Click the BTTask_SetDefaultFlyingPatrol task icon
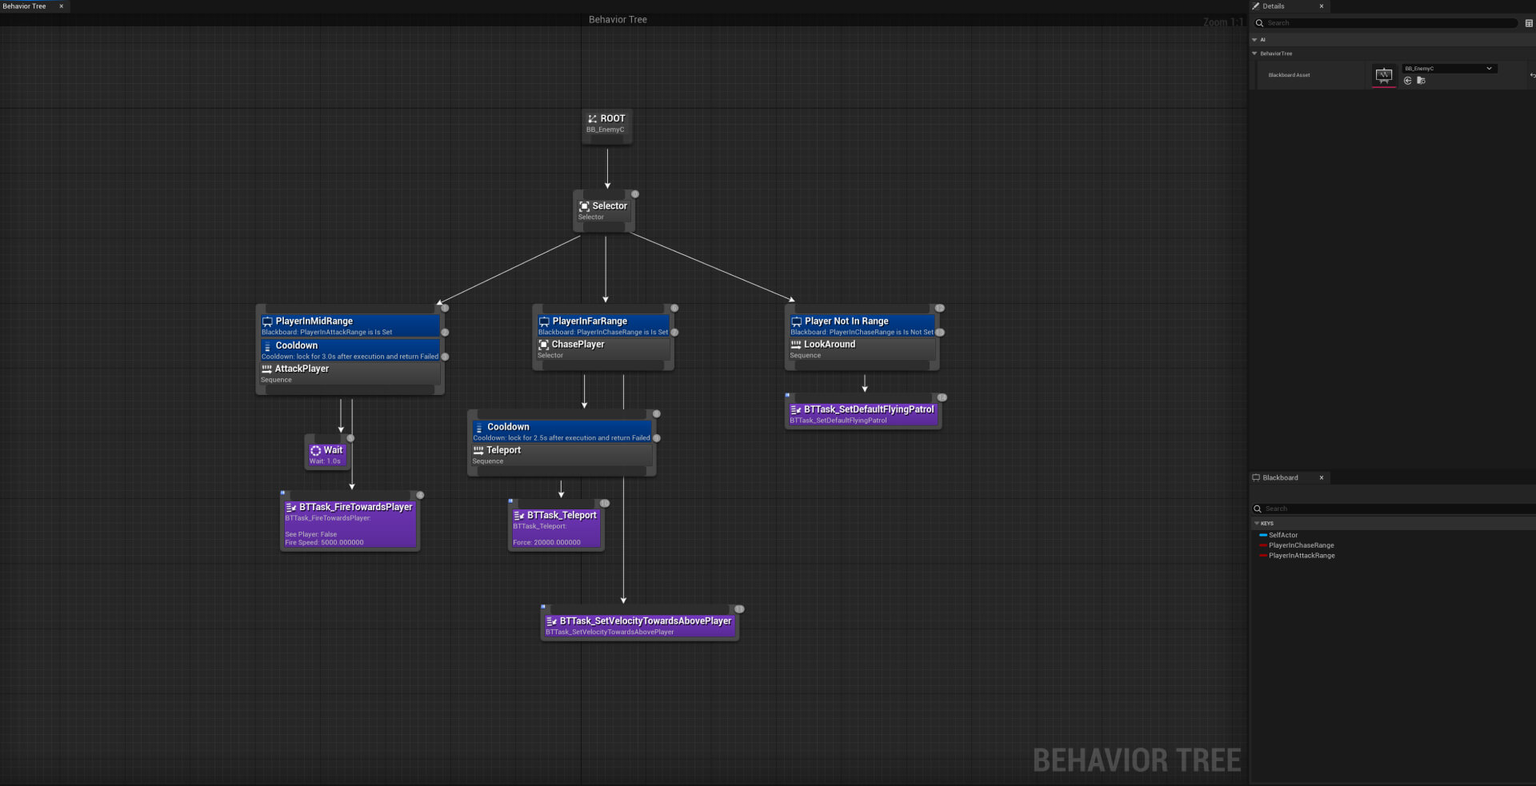The height and width of the screenshot is (786, 1536). pos(796,409)
